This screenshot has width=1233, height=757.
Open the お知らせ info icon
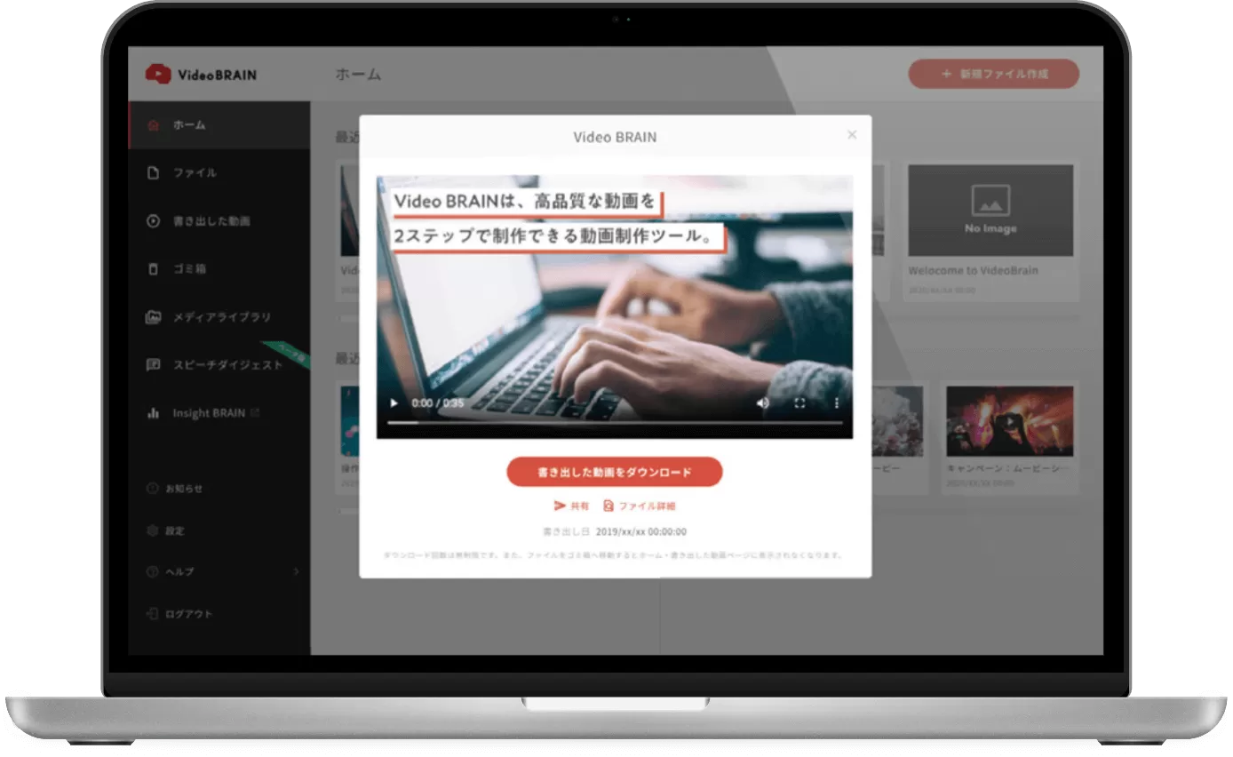(x=152, y=489)
